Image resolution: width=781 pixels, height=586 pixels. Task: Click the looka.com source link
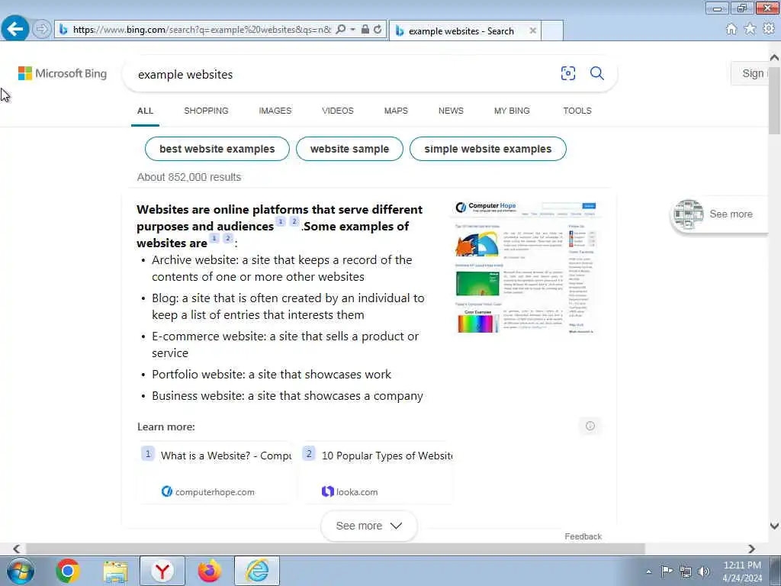[349, 492]
